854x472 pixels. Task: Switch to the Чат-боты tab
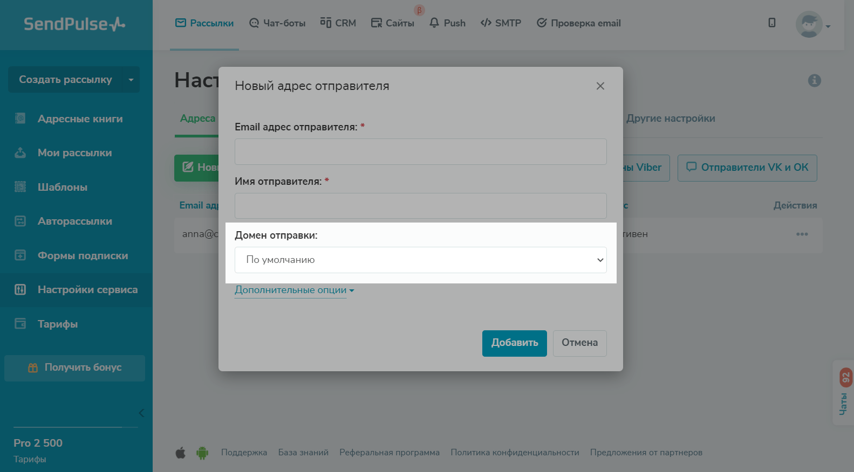point(277,23)
